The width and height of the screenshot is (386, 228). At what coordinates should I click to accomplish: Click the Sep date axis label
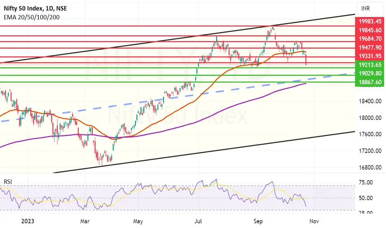point(258,221)
